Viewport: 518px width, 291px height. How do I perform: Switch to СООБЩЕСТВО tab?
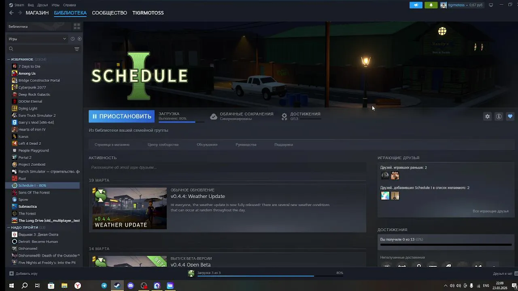(109, 13)
